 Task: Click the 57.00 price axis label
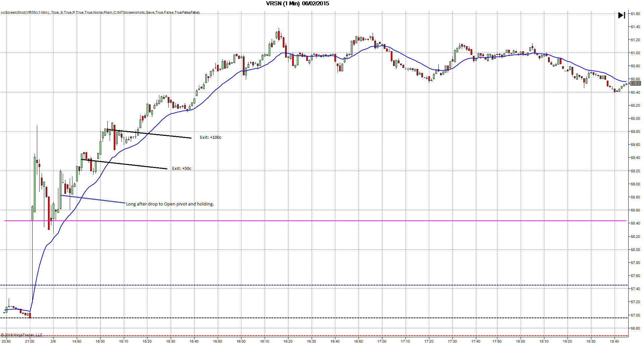[635, 315]
